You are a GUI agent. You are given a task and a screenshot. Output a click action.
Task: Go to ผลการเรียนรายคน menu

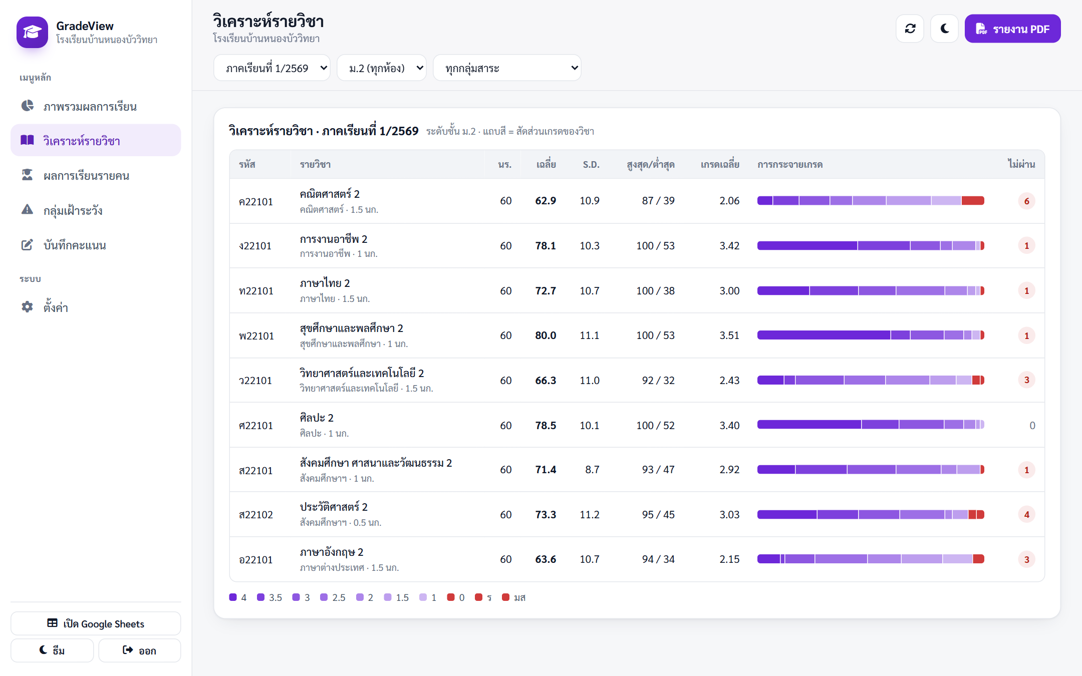[96, 175]
